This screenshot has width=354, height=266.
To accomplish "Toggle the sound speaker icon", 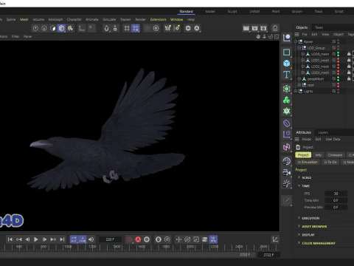I will coord(91,239).
